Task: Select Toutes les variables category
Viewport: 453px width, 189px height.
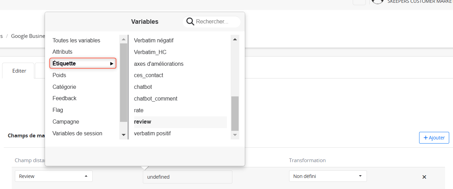Action: pos(76,40)
